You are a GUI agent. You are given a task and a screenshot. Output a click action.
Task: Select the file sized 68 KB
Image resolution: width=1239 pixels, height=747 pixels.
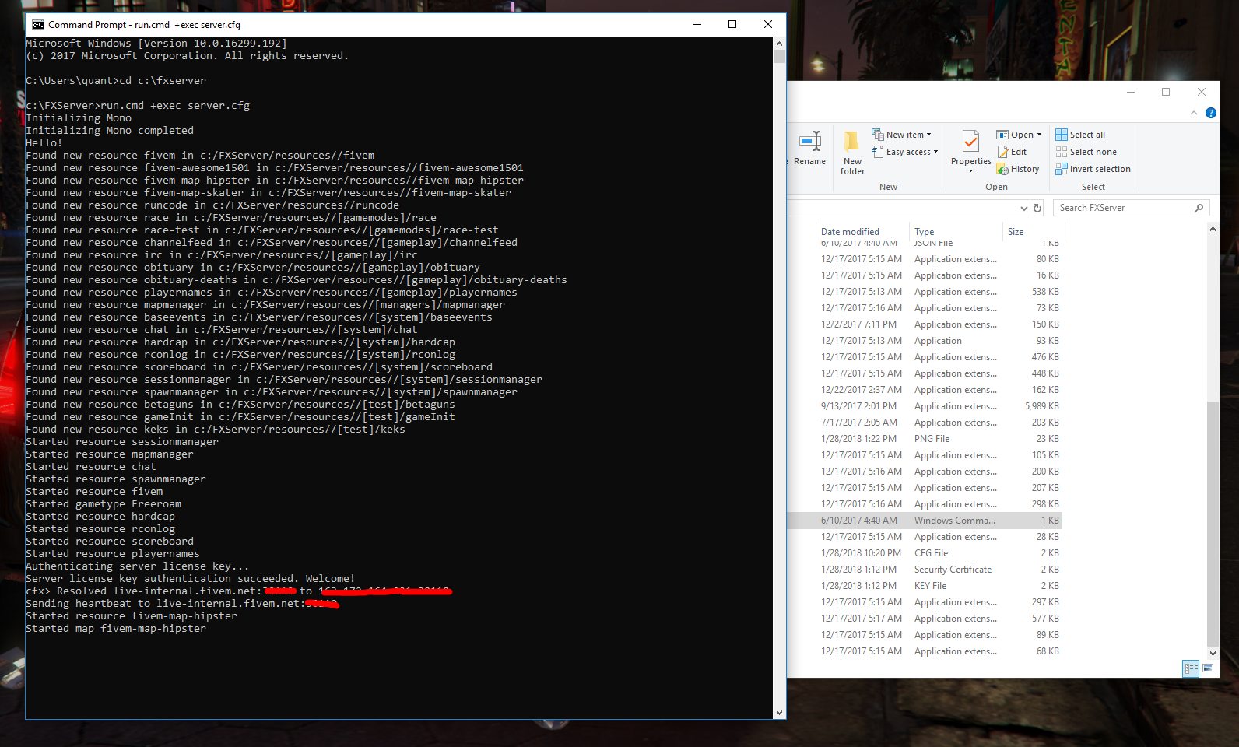coord(925,651)
